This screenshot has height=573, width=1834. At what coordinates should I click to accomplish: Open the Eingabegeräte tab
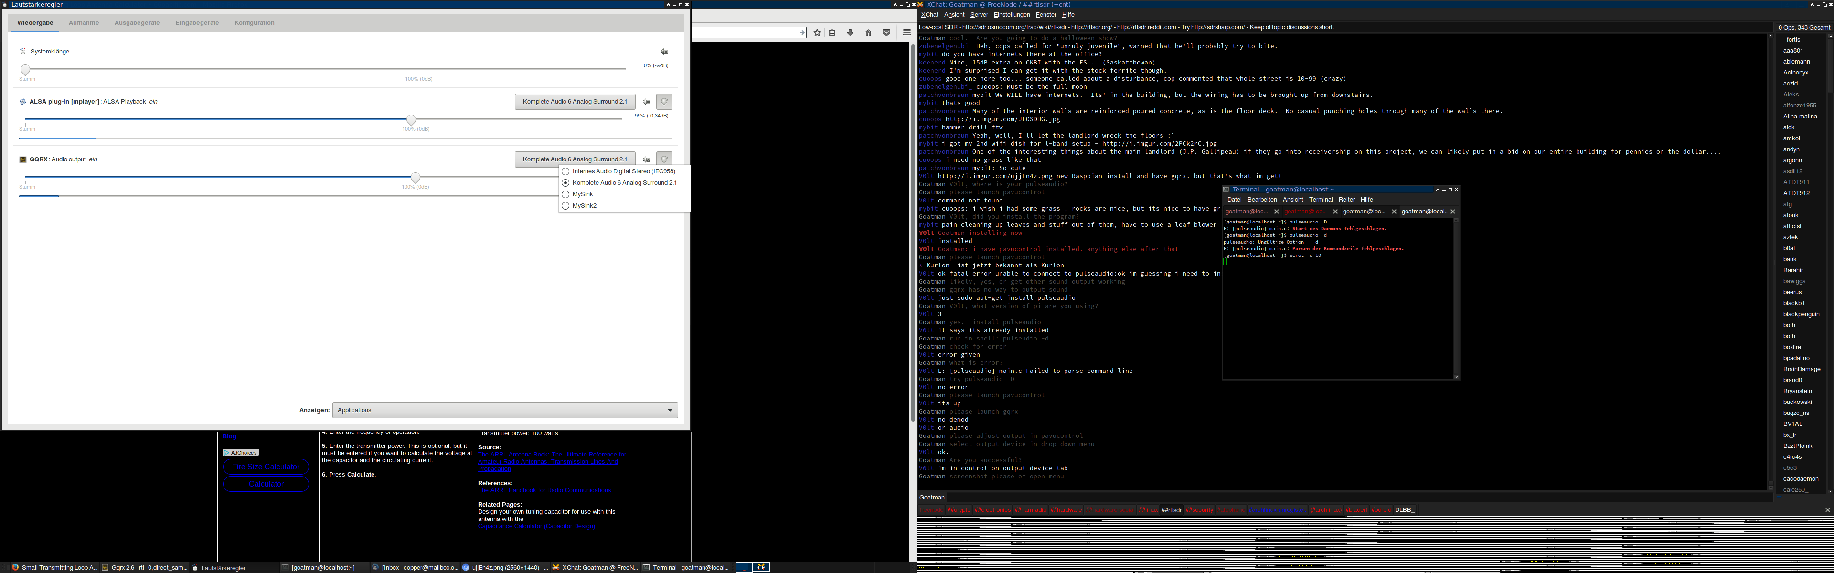(197, 23)
